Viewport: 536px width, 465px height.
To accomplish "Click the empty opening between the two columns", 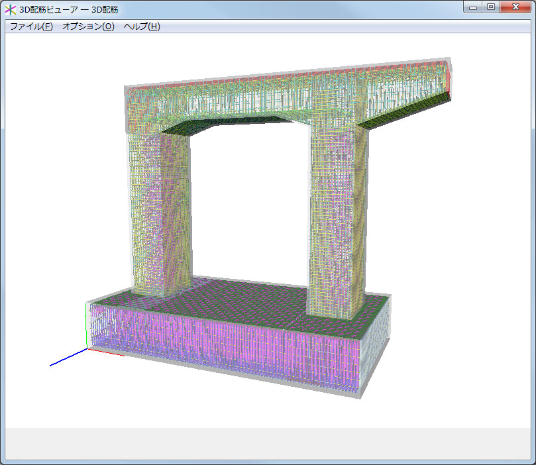I will [248, 199].
